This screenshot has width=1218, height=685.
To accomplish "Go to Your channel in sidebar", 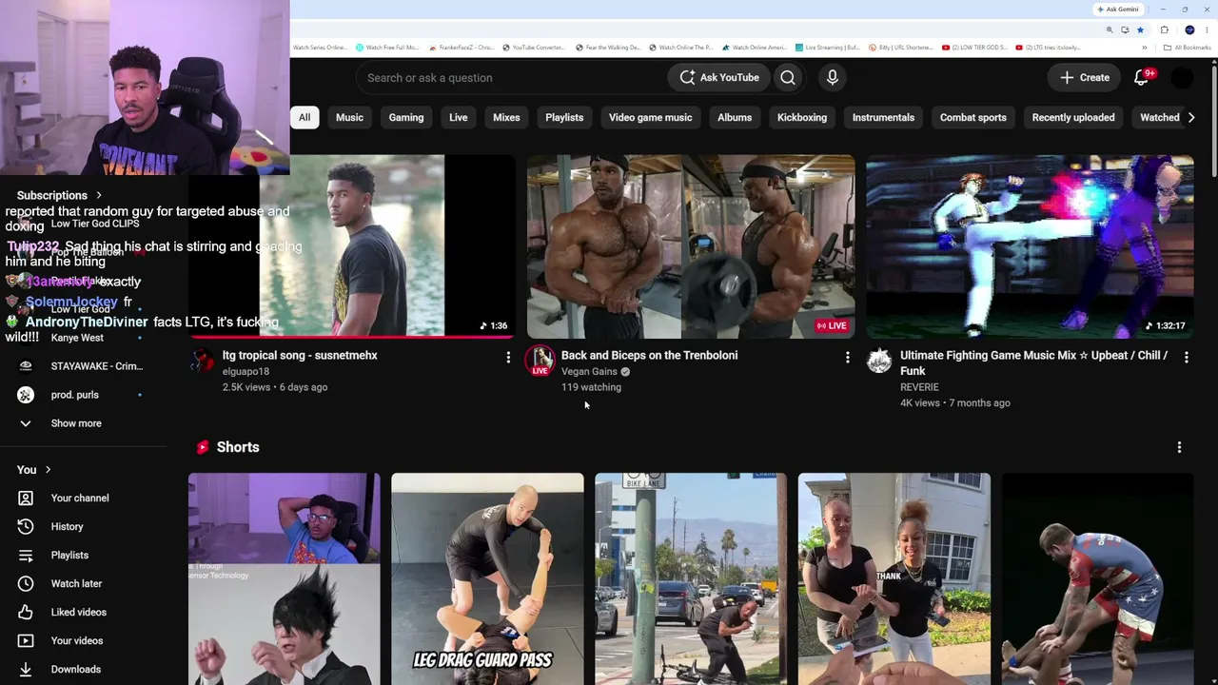I will click(x=80, y=499).
